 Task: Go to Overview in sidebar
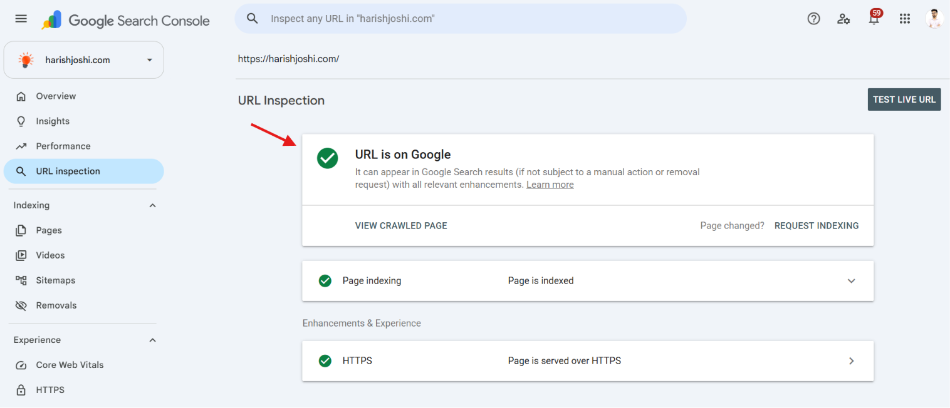coord(84,96)
